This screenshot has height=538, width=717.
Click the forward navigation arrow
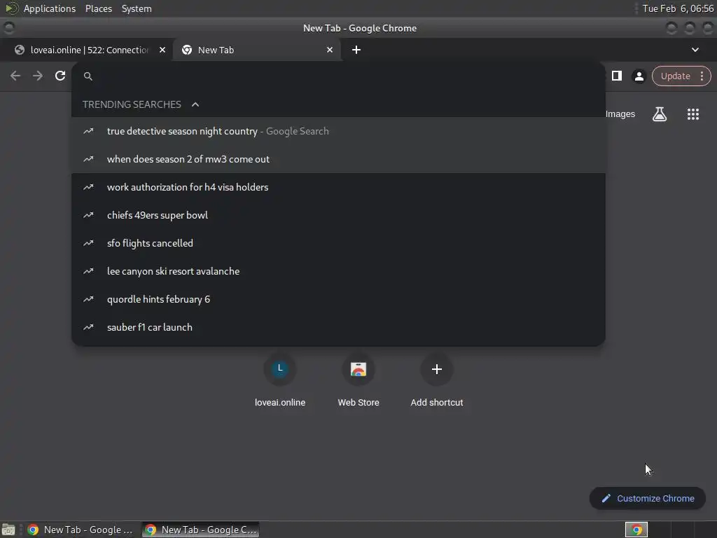[38, 76]
